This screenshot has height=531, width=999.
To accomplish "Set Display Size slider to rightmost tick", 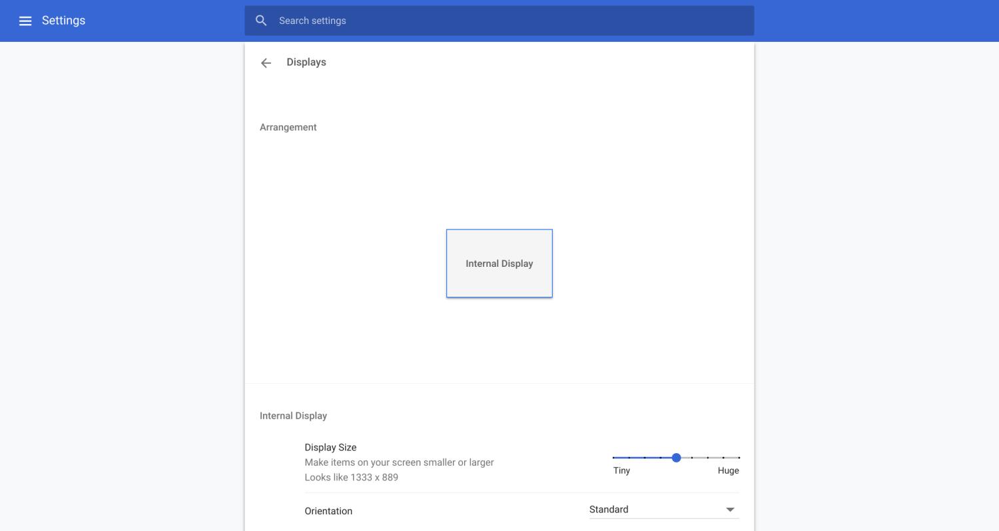I will tap(739, 458).
